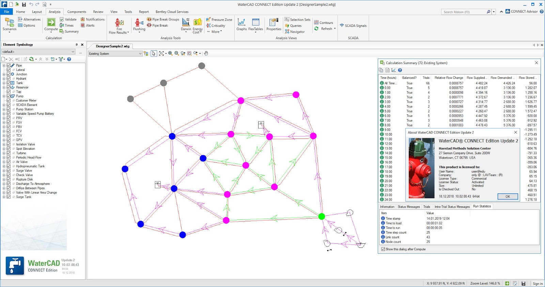Open the Existing System scenario dropdown

click(115, 53)
